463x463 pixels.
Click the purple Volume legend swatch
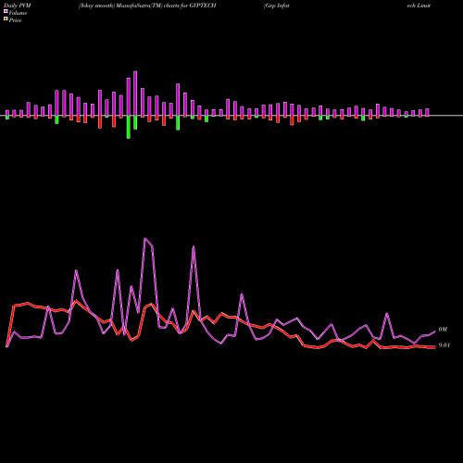[x=6, y=12]
